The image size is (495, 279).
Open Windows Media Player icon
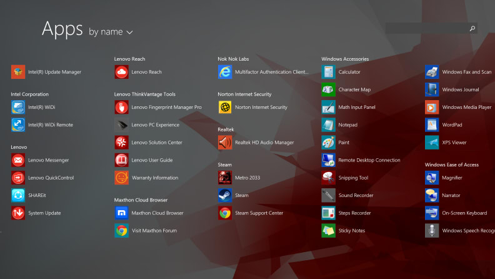point(432,107)
